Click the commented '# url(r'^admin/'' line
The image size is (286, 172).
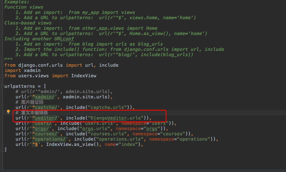pyautogui.click(x=64, y=92)
